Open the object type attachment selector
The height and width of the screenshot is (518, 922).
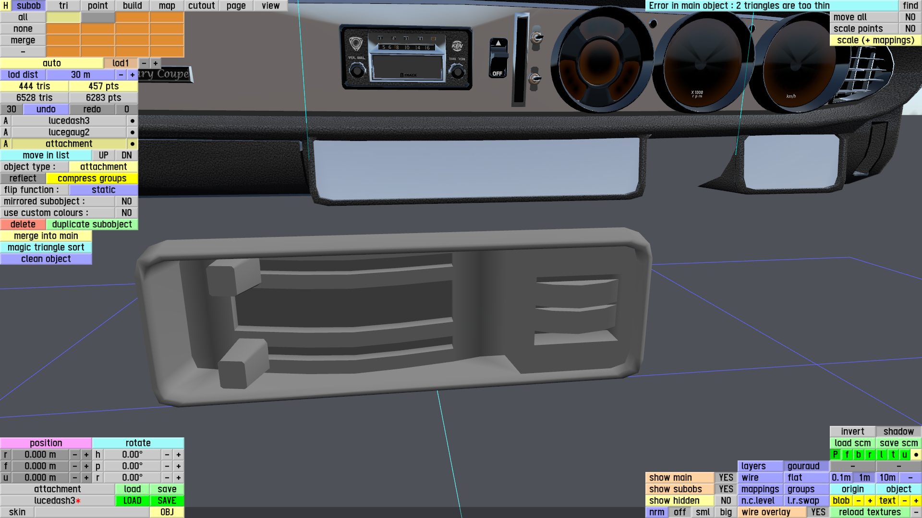pyautogui.click(x=103, y=167)
